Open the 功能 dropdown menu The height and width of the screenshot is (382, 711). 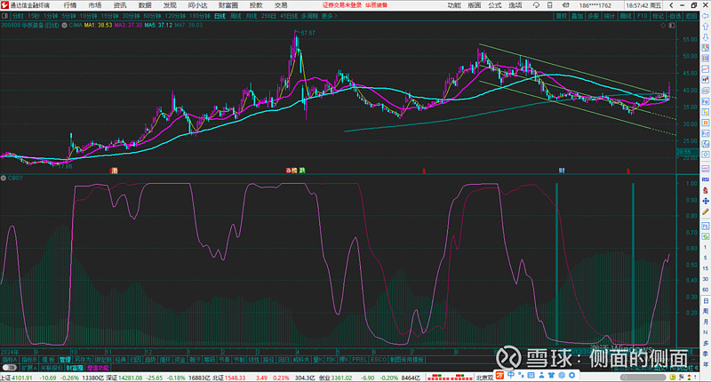pyautogui.click(x=453, y=5)
